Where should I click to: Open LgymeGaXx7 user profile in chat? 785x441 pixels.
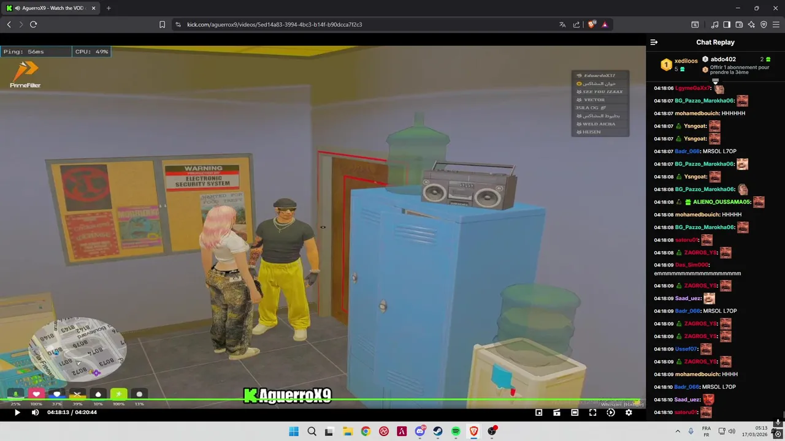coord(692,88)
